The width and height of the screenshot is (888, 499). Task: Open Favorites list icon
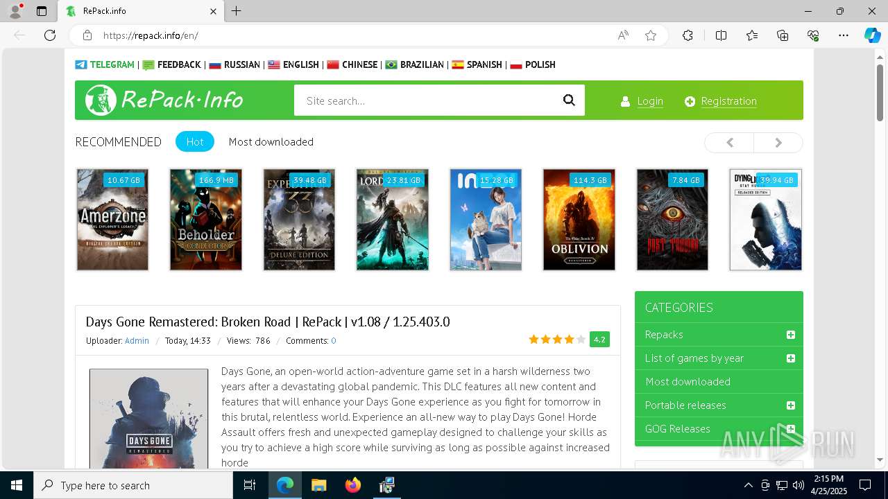point(752,35)
